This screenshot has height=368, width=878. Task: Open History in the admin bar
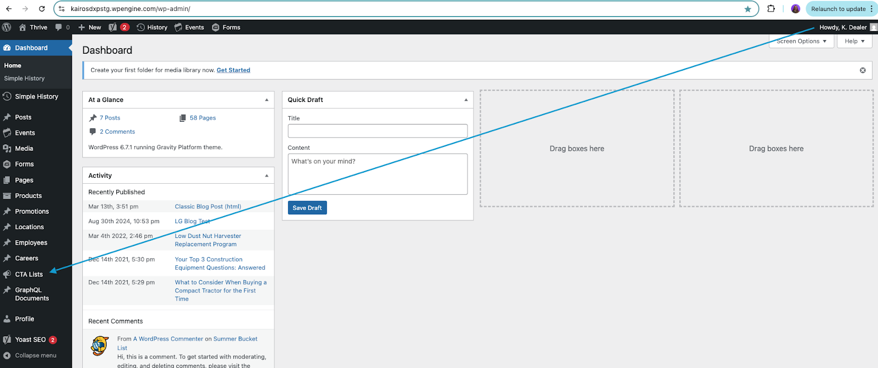[x=152, y=27]
